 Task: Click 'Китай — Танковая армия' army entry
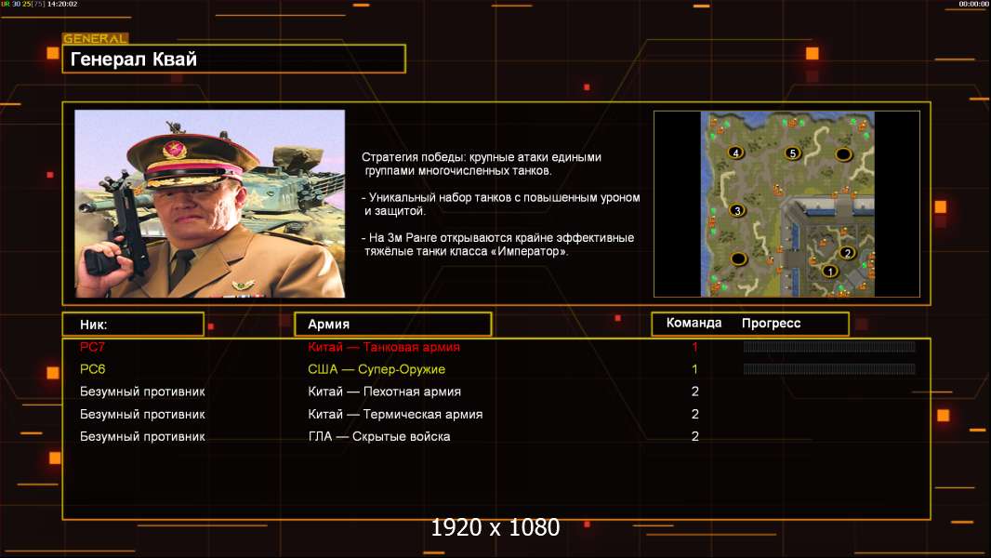tap(384, 347)
